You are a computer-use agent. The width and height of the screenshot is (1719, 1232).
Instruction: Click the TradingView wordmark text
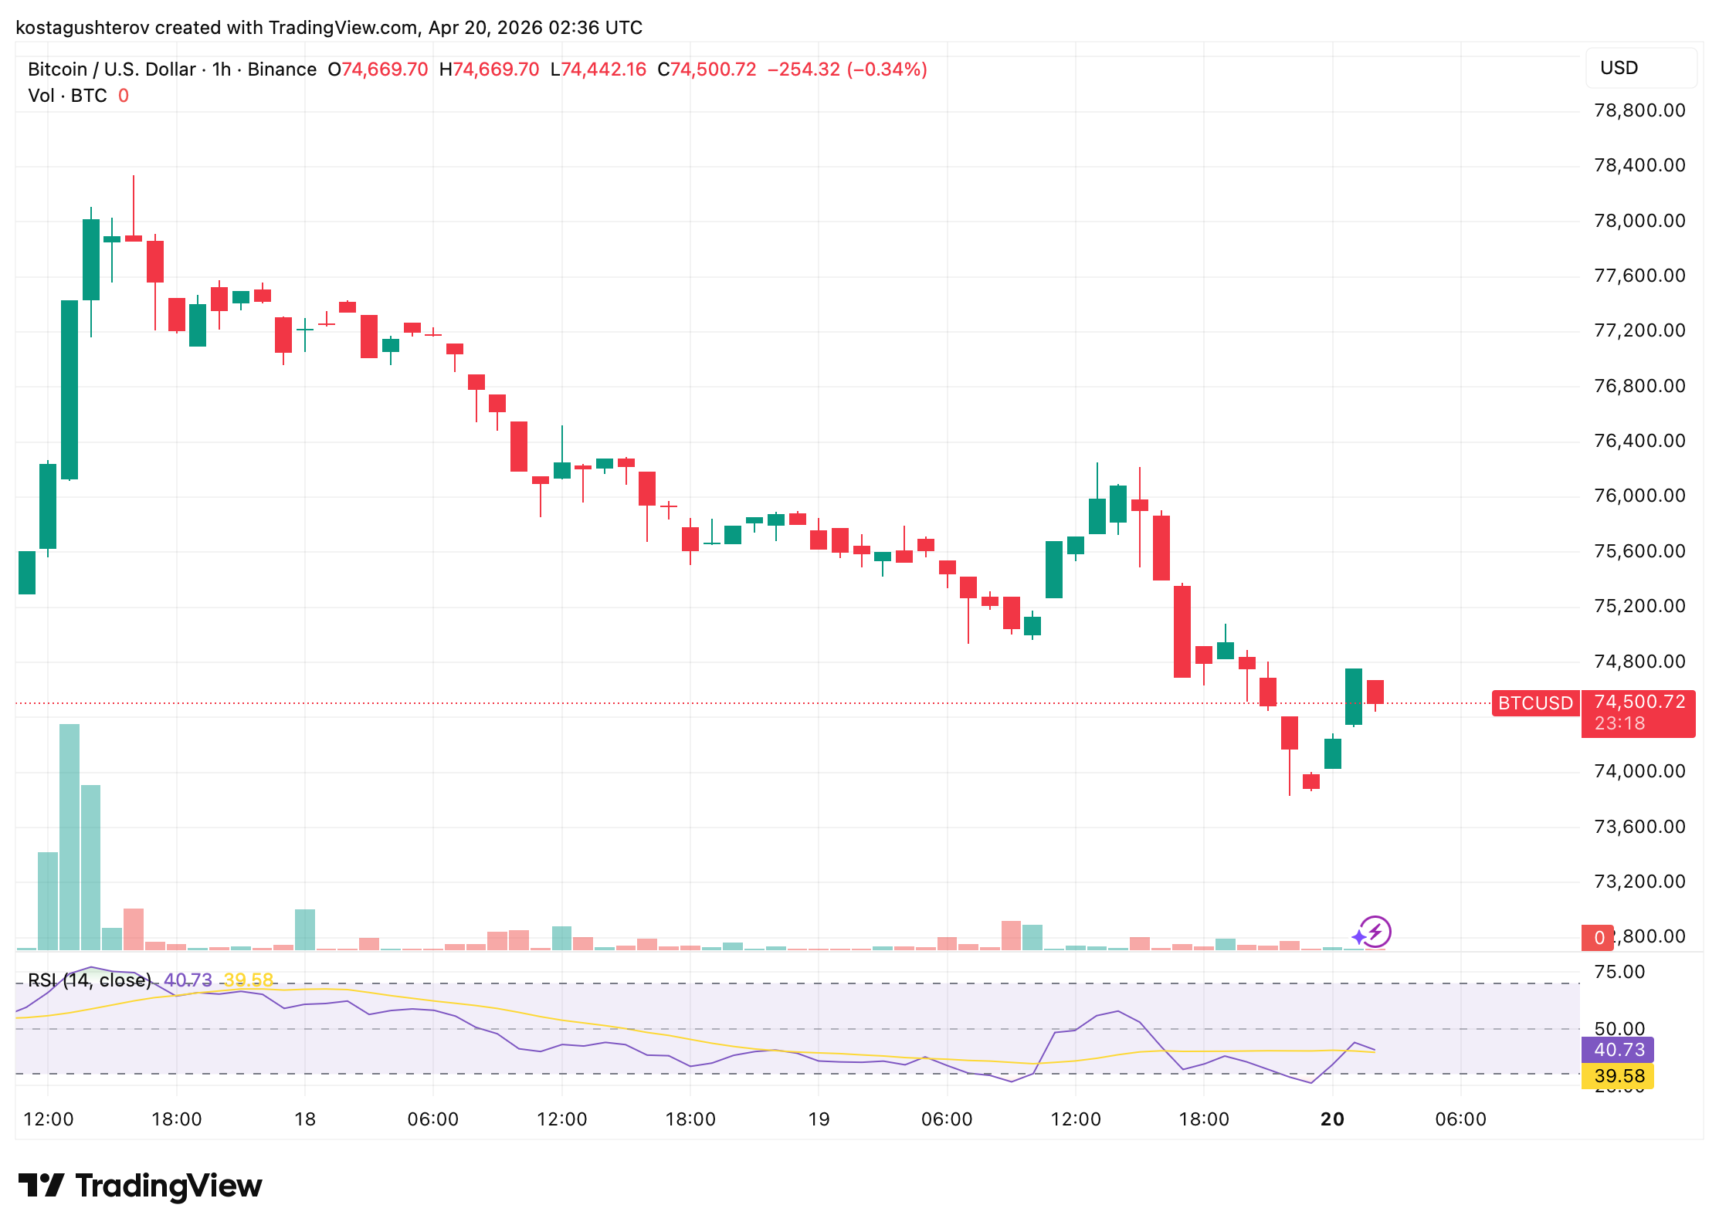(168, 1186)
